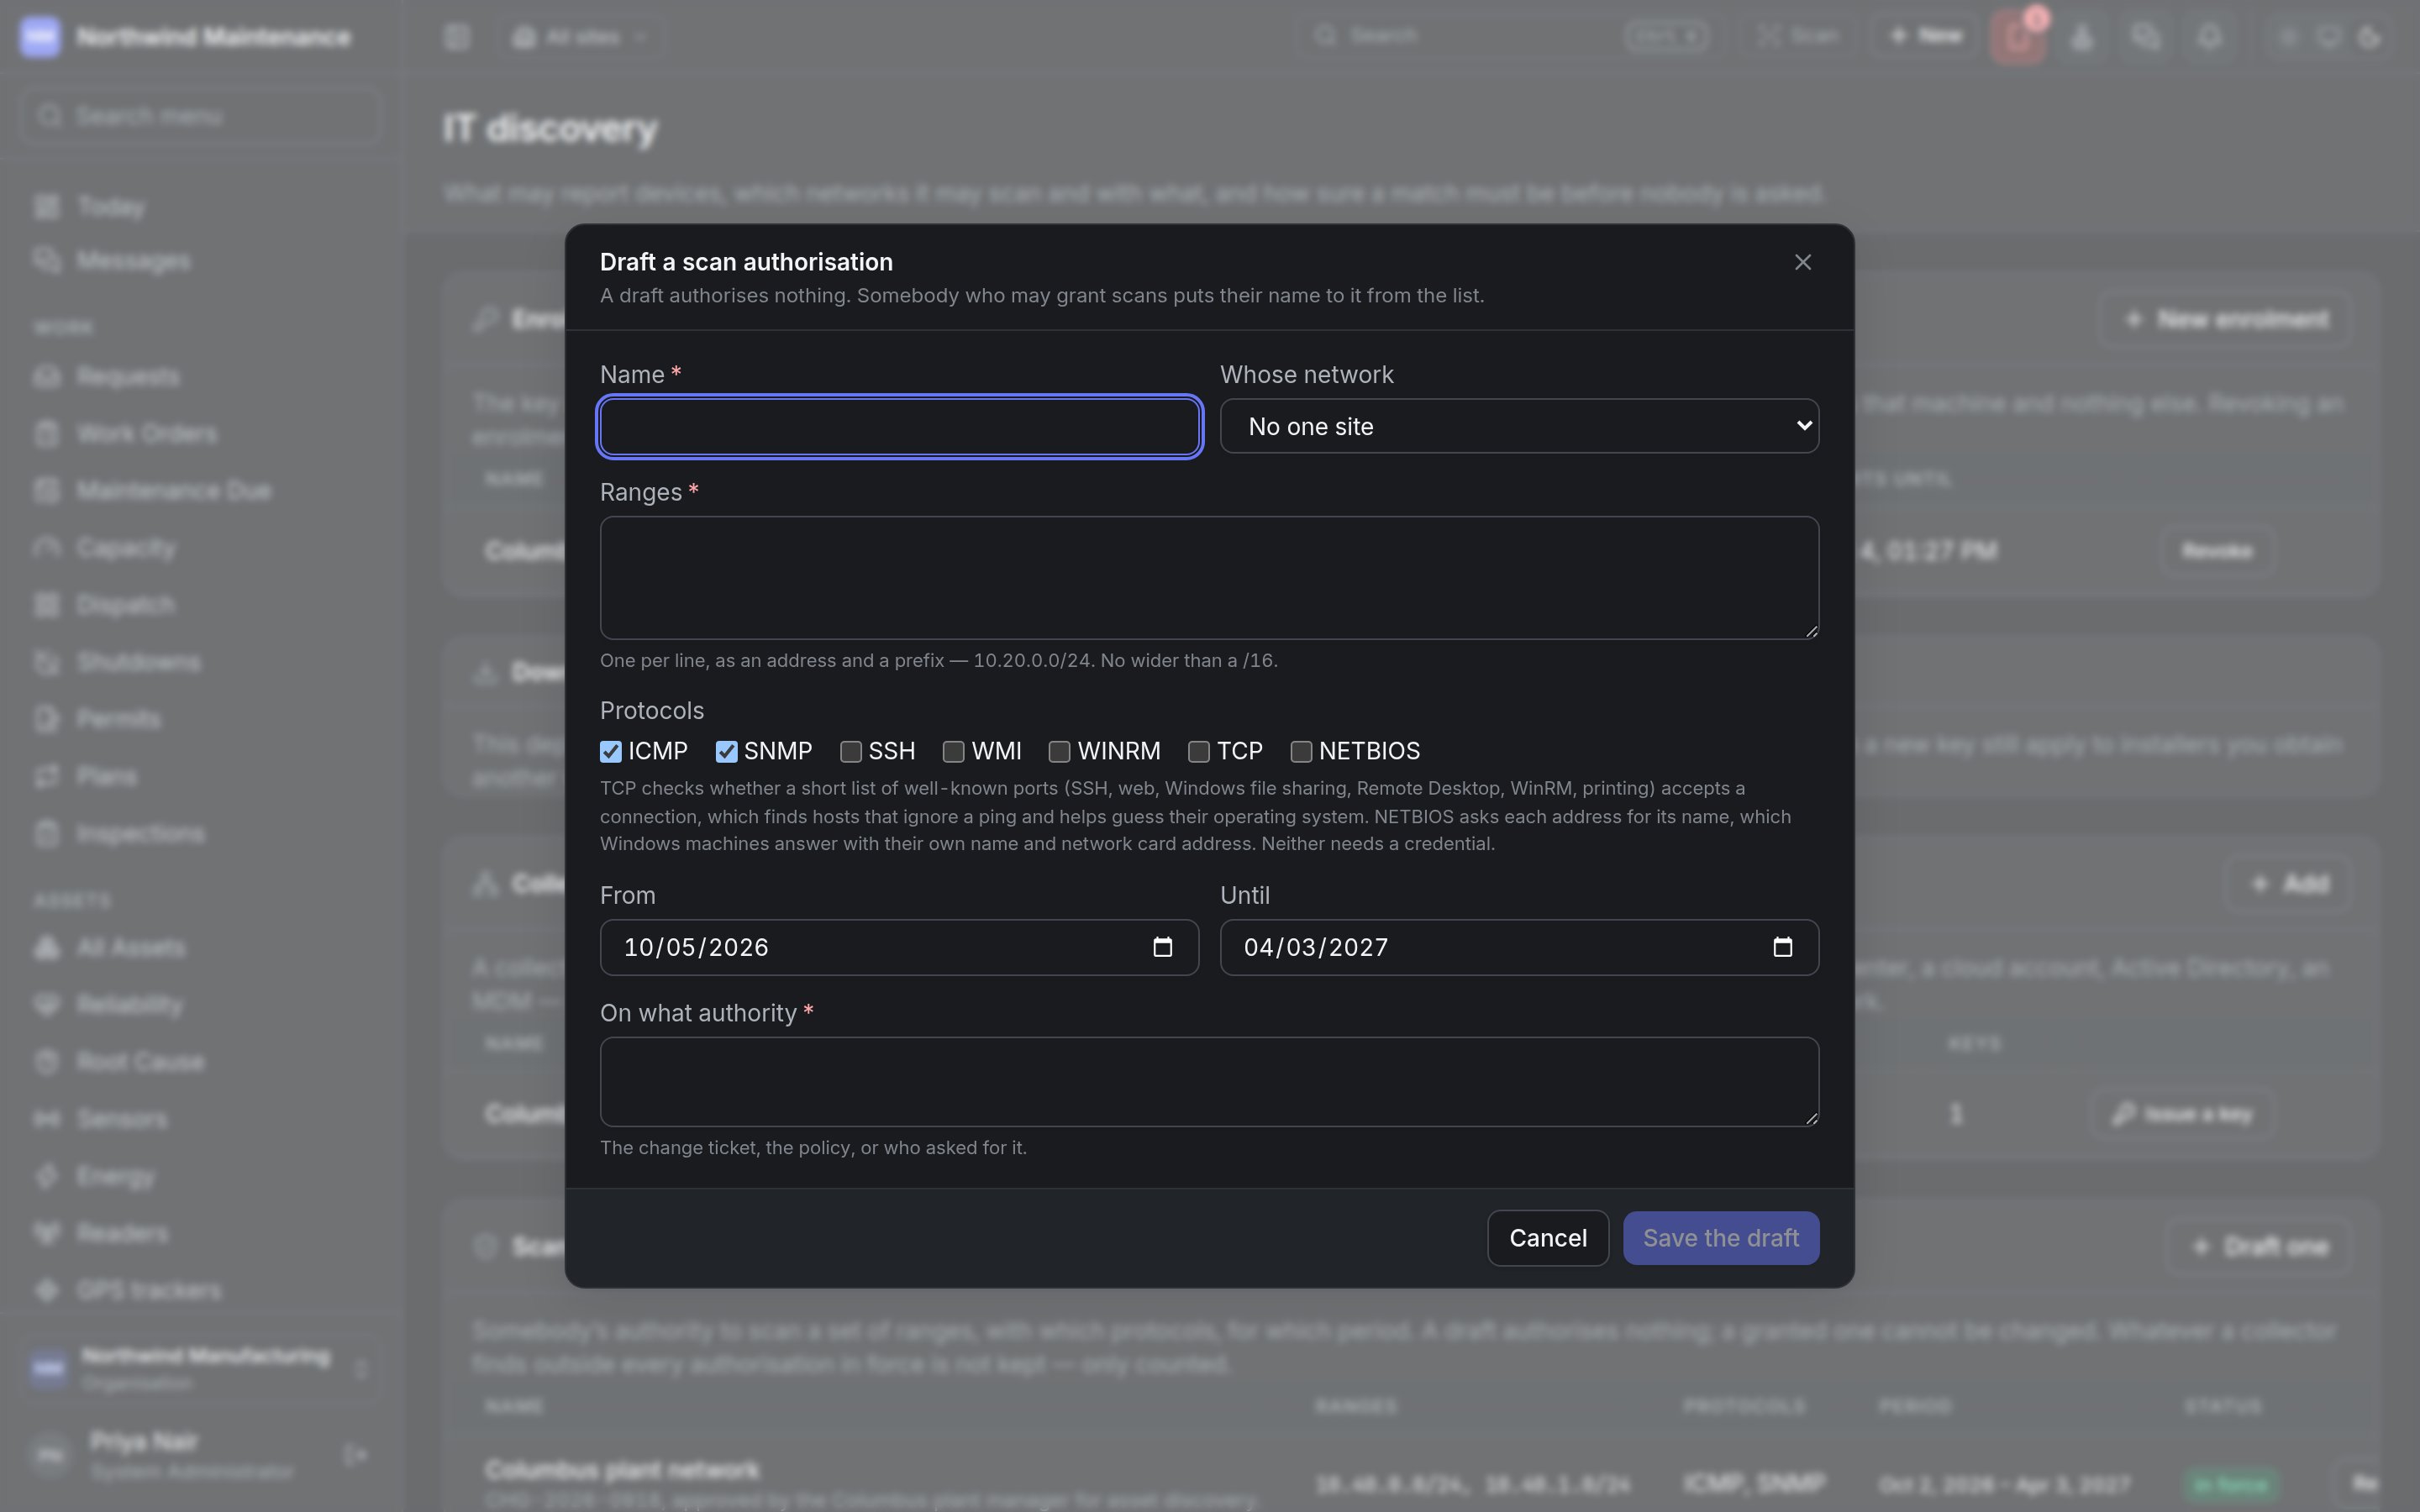Open the From date calendar picker
Screen dimensions: 2420x1512
pyautogui.click(x=1162, y=947)
